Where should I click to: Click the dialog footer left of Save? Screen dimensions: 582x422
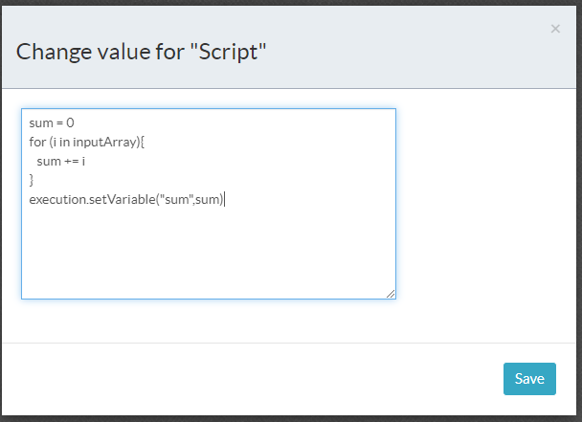[x=249, y=378]
